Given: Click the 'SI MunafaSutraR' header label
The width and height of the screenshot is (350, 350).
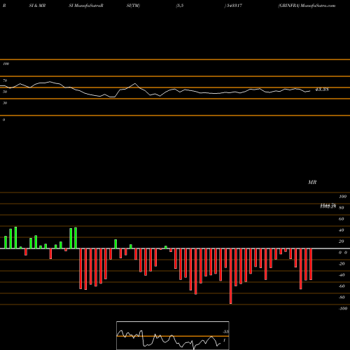Looking at the screenshot, I should click(86, 6).
